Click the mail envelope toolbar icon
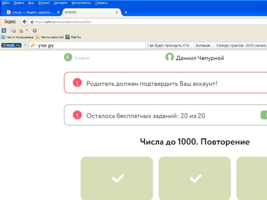The height and width of the screenshot is (200, 267). point(13,31)
